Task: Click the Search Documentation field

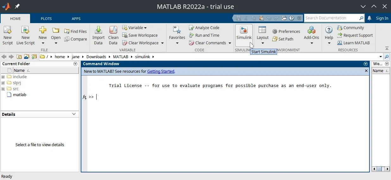Action: (x=331, y=18)
